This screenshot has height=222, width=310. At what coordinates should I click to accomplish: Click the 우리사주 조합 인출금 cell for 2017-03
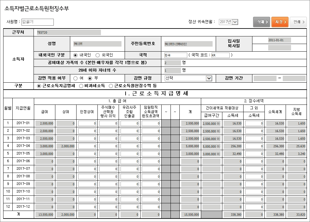129,138
